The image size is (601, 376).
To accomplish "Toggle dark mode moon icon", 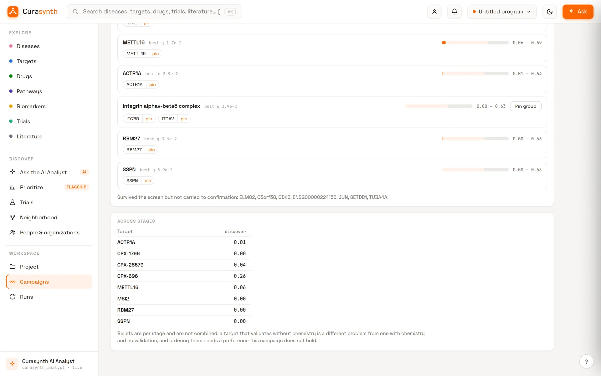I will 550,12.
